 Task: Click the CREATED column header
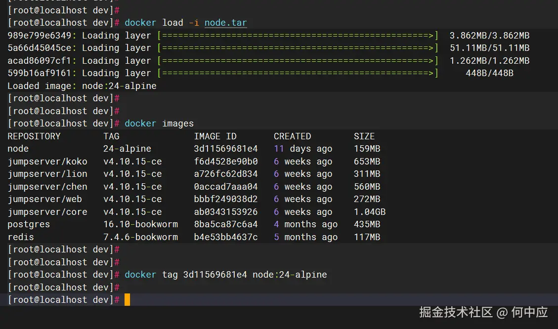pos(292,136)
